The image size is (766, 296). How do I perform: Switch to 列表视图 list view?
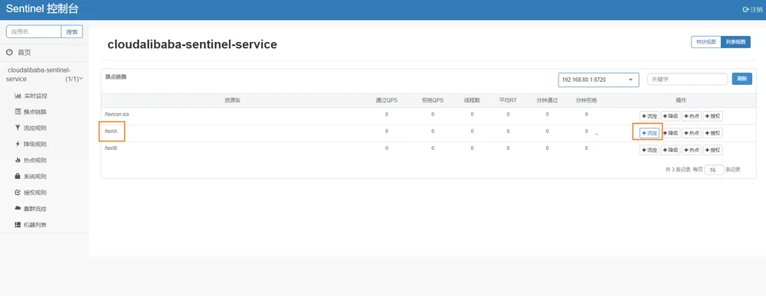(735, 42)
